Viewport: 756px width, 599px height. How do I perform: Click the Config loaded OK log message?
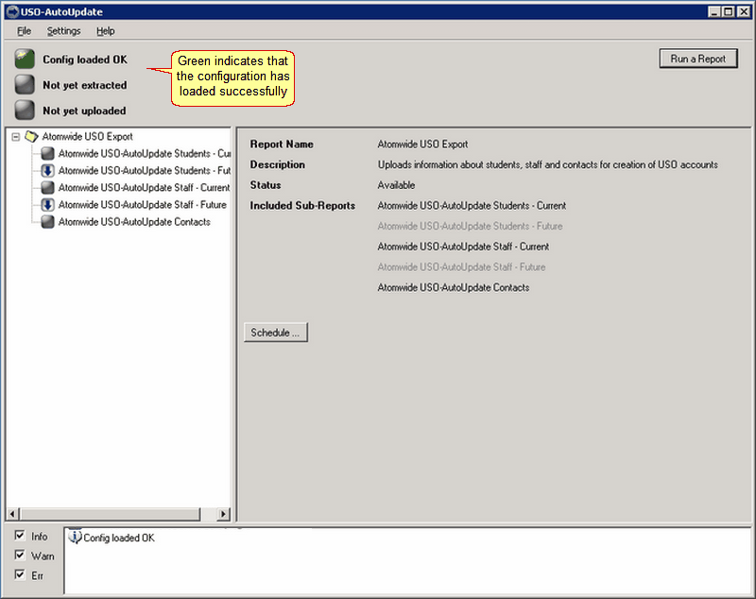coord(119,538)
